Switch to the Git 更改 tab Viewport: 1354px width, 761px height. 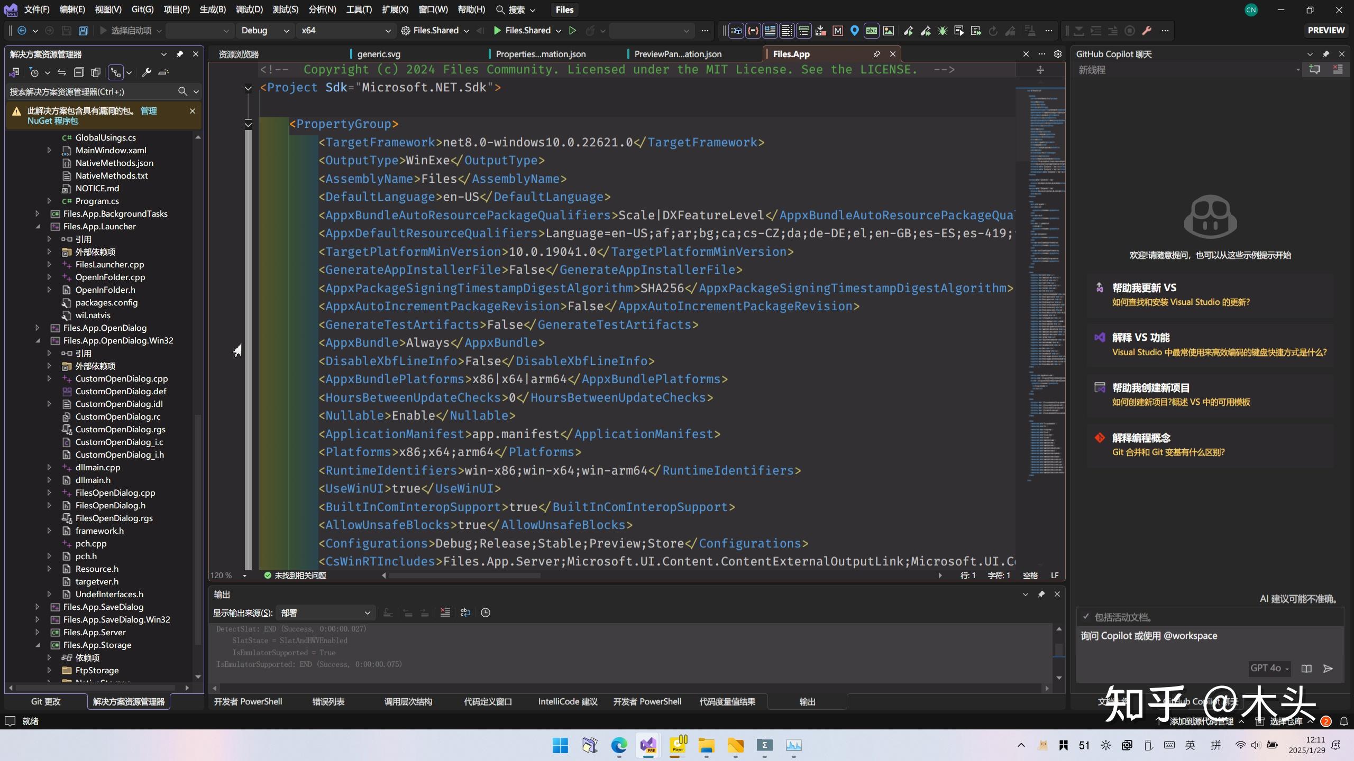(46, 701)
